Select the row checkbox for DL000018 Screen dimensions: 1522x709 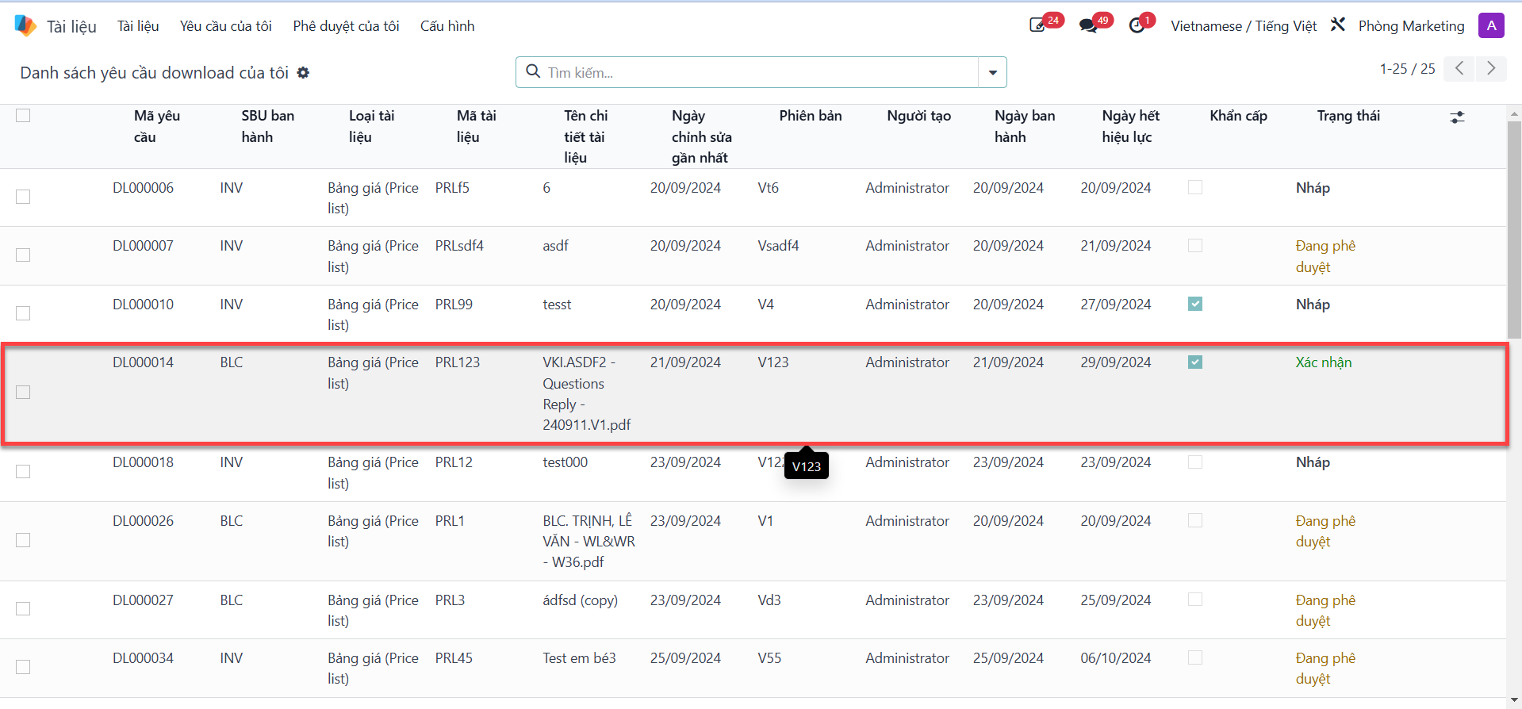coord(23,471)
